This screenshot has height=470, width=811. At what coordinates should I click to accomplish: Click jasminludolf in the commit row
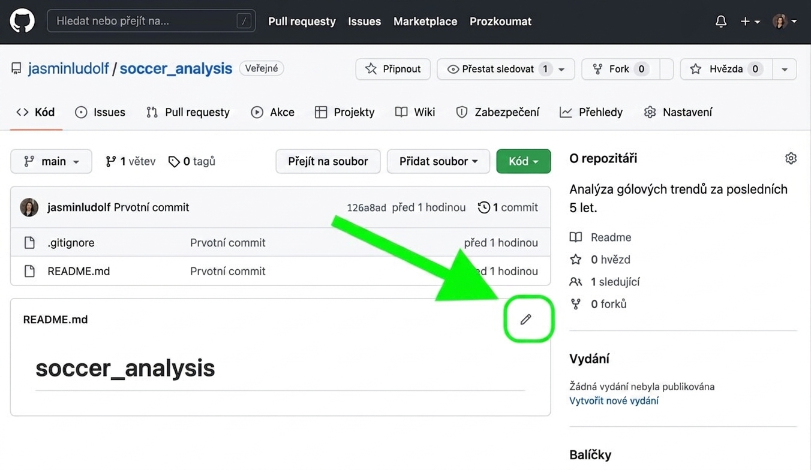pos(79,207)
